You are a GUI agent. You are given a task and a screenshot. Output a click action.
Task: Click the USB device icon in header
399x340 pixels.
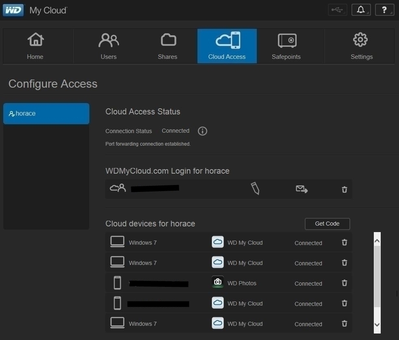point(337,10)
